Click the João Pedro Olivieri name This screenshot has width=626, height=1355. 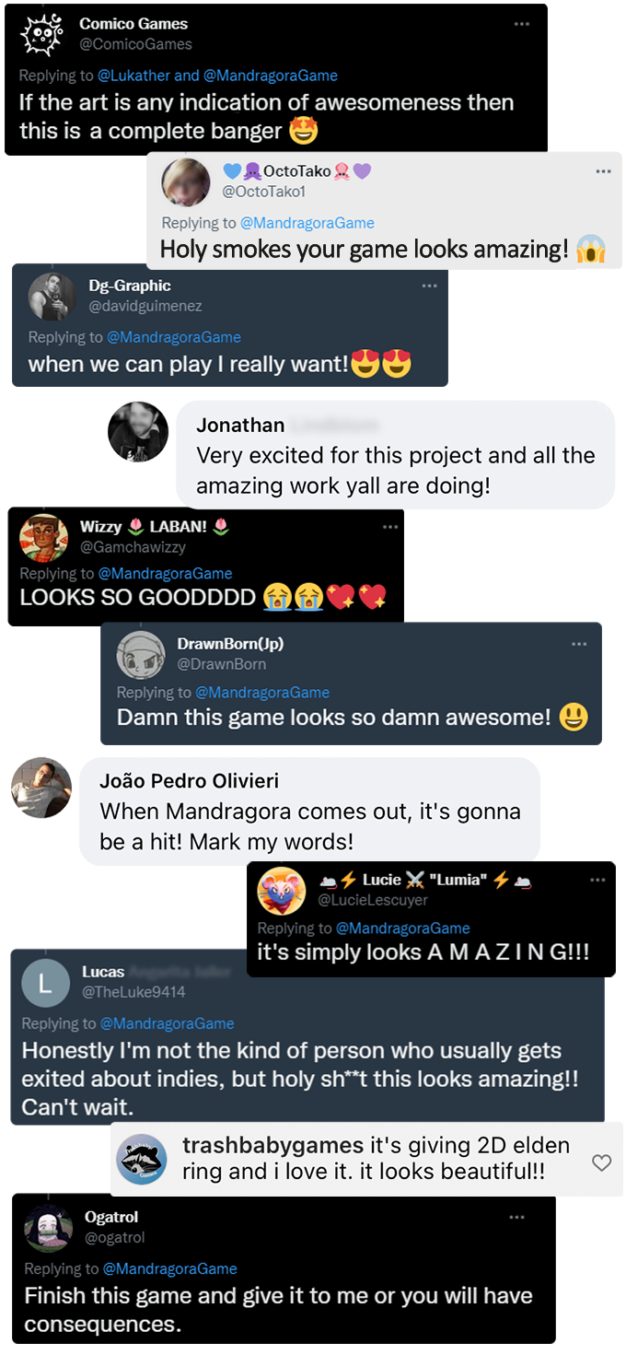click(190, 781)
